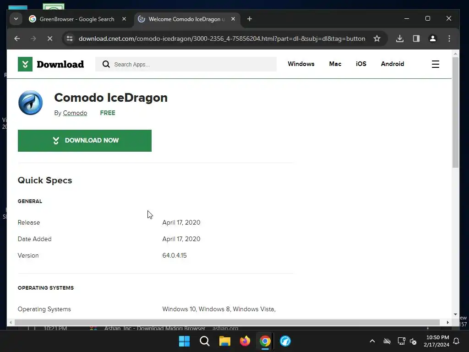View site information icon in address bar
Screen dimensions: 469x352
[x=70, y=38]
